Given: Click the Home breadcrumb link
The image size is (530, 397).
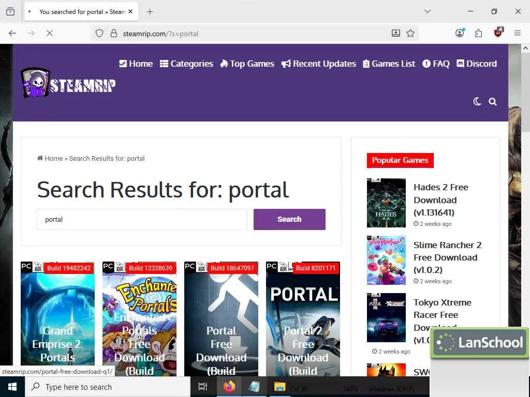Looking at the screenshot, I should (x=50, y=158).
